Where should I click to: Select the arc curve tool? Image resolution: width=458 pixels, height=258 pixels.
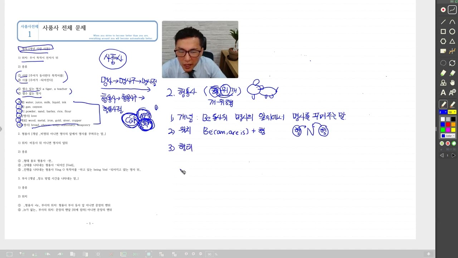[452, 22]
